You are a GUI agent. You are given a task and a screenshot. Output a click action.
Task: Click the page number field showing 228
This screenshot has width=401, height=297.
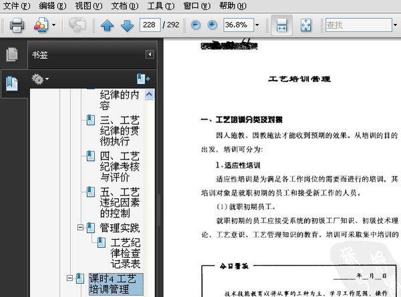click(150, 25)
